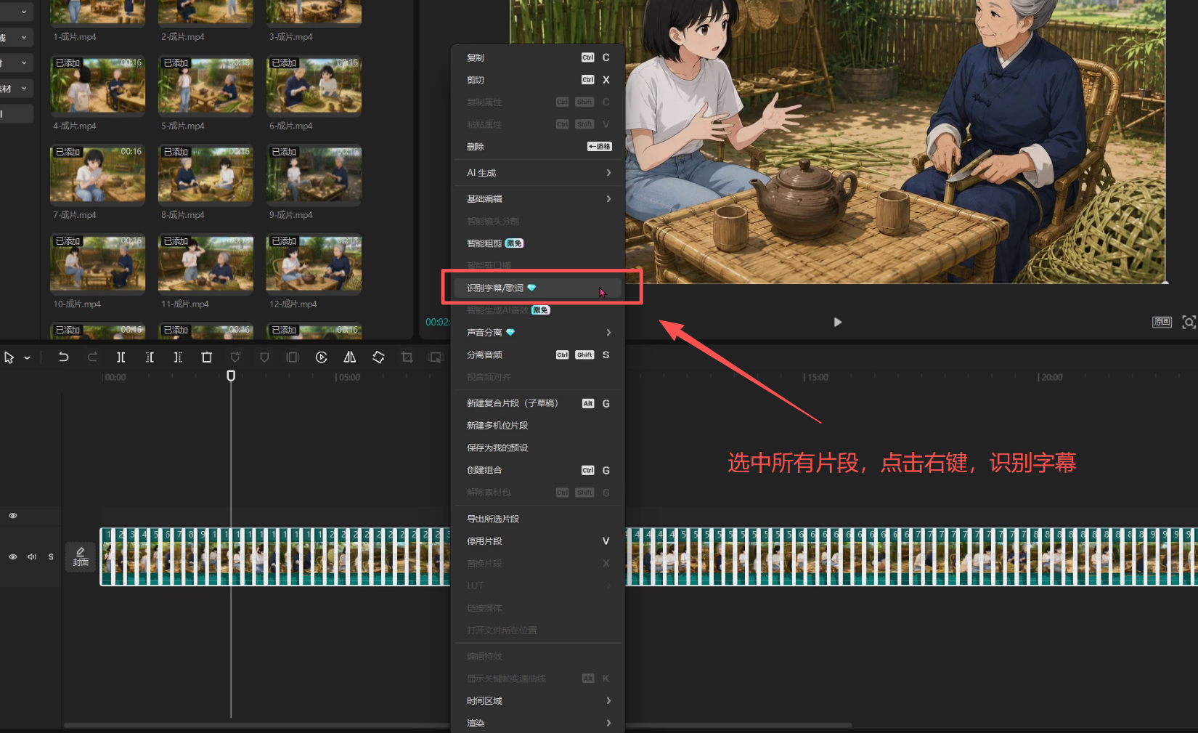
Task: Open dropdown arrow beside selection tool
Action: pos(27,358)
